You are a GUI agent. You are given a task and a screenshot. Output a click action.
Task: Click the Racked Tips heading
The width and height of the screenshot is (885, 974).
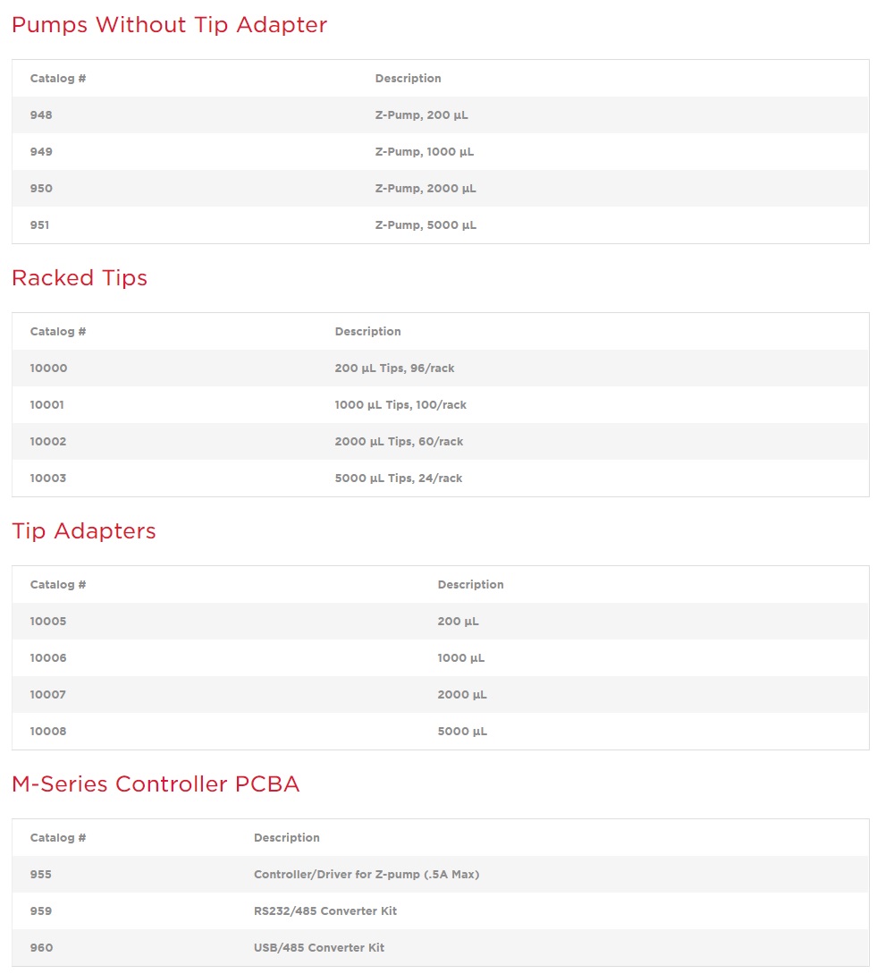80,278
